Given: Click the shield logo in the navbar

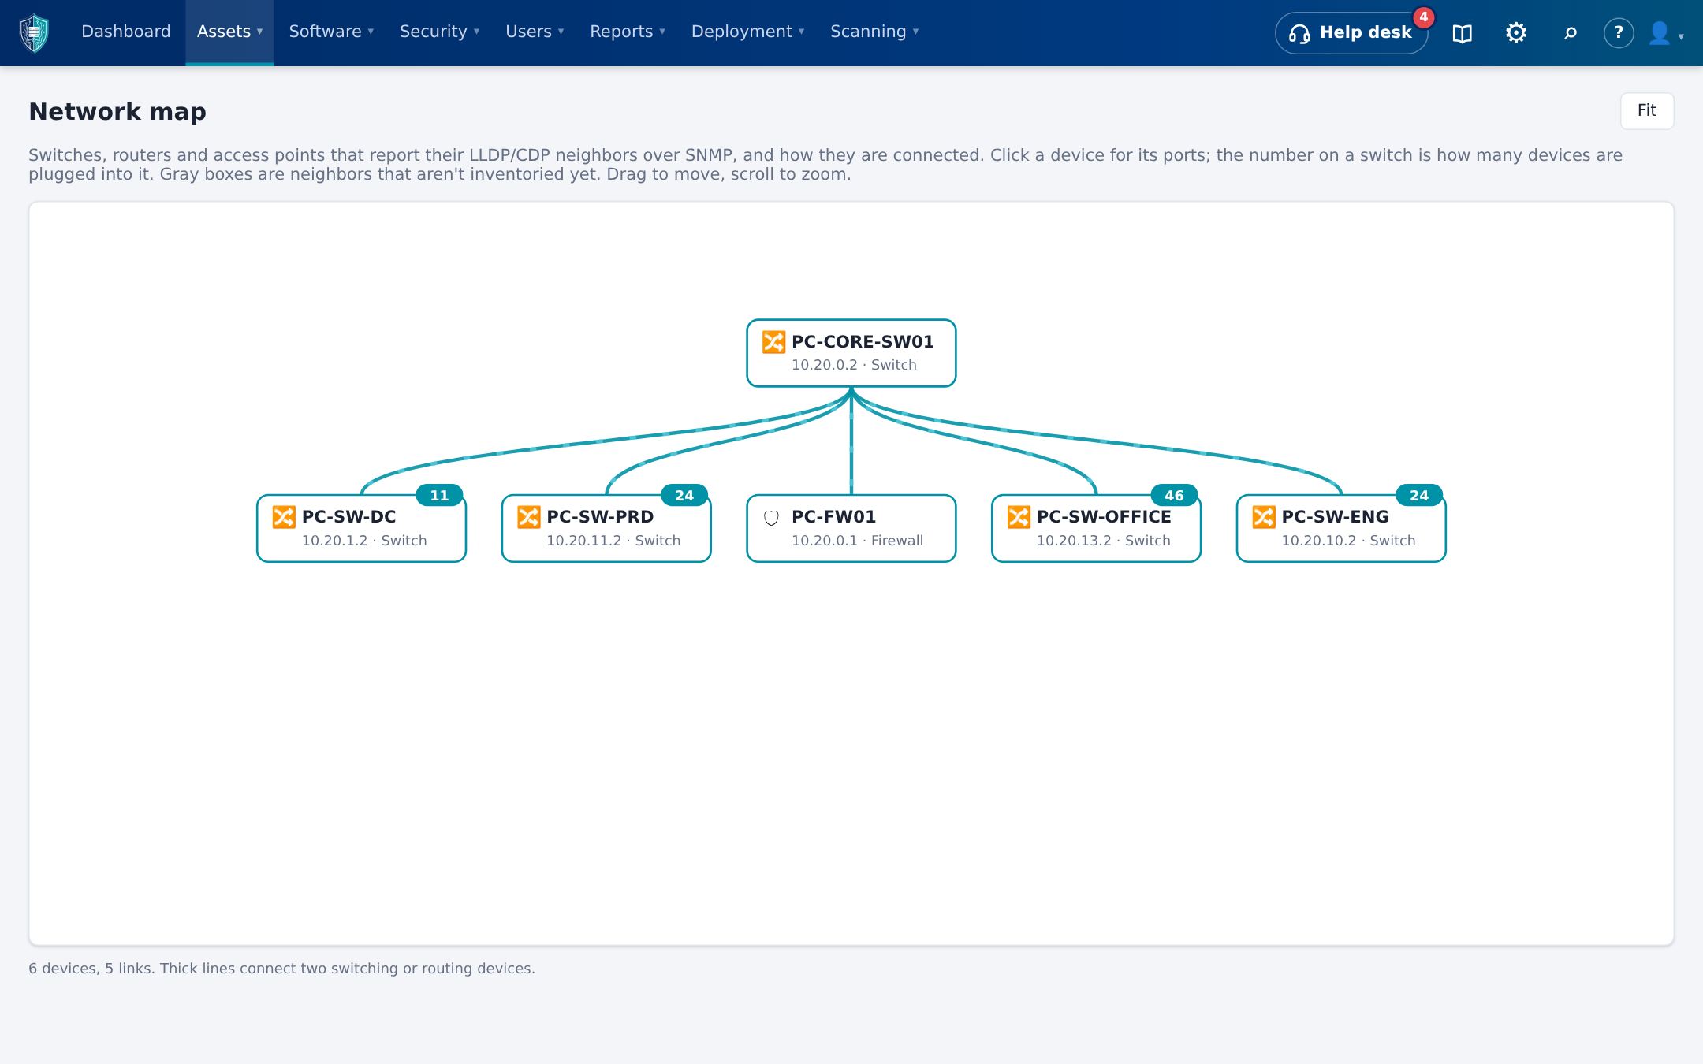Looking at the screenshot, I should 34,33.
